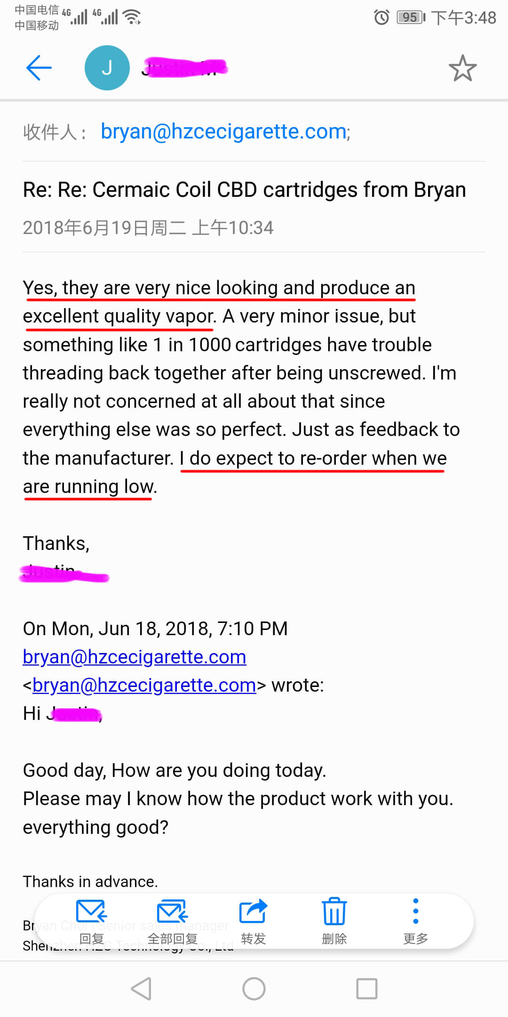Screen dimensions: 508x1017
Task: Tap the 收件人 recipient label
Action: (x=55, y=132)
